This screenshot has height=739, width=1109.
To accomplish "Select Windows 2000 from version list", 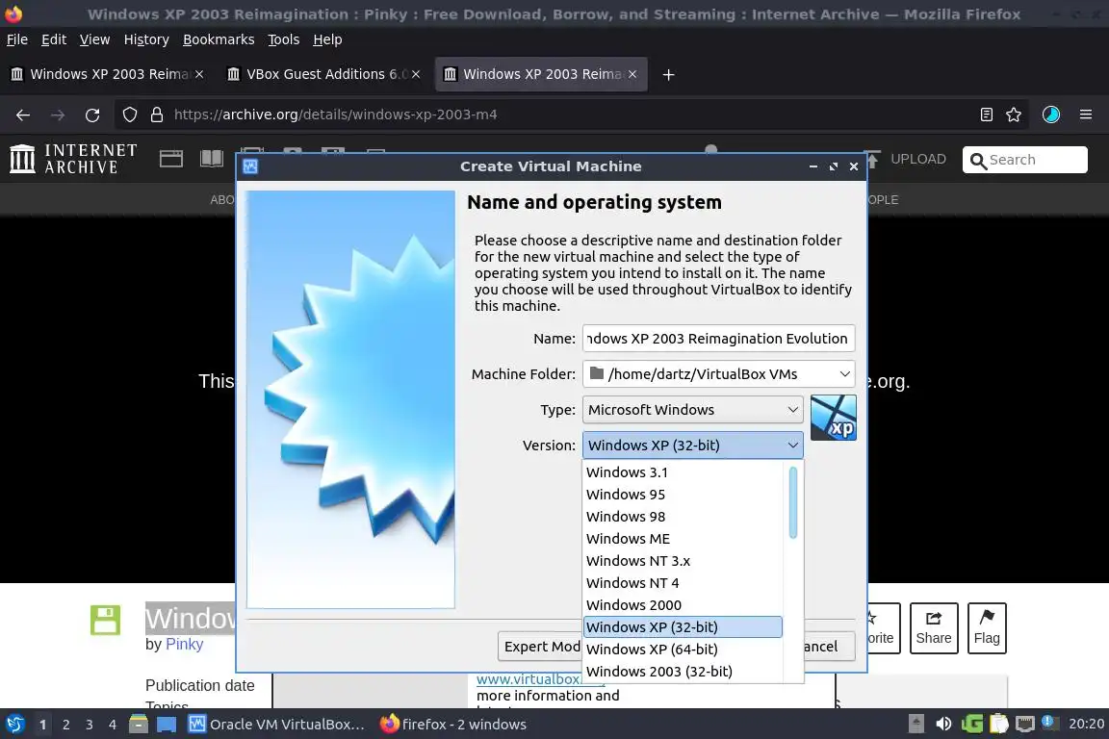I will tap(683, 604).
